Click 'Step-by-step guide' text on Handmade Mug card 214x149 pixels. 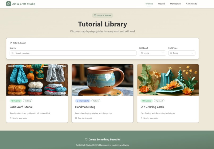pyautogui.click(x=85, y=118)
